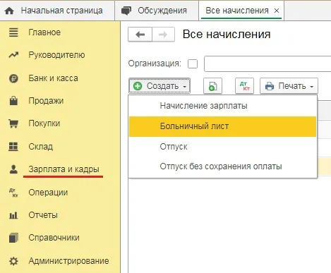Click the Главное menu lines icon
Screen dimensions: 331x273
click(x=13, y=32)
